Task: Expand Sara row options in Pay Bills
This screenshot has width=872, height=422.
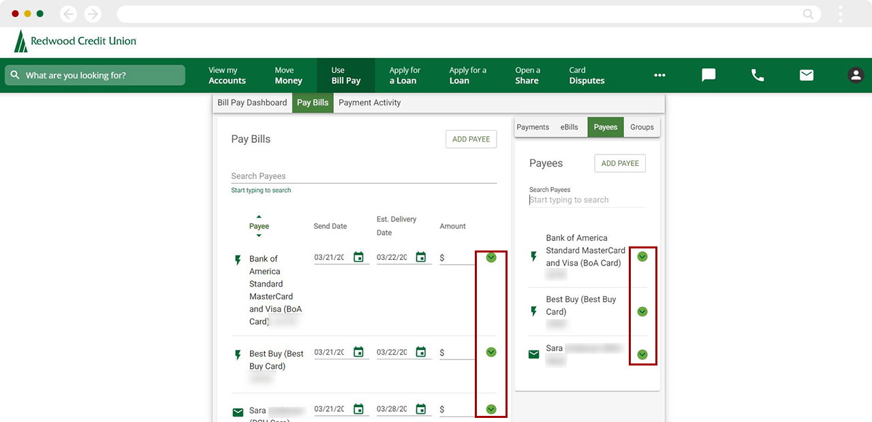Action: coord(491,409)
